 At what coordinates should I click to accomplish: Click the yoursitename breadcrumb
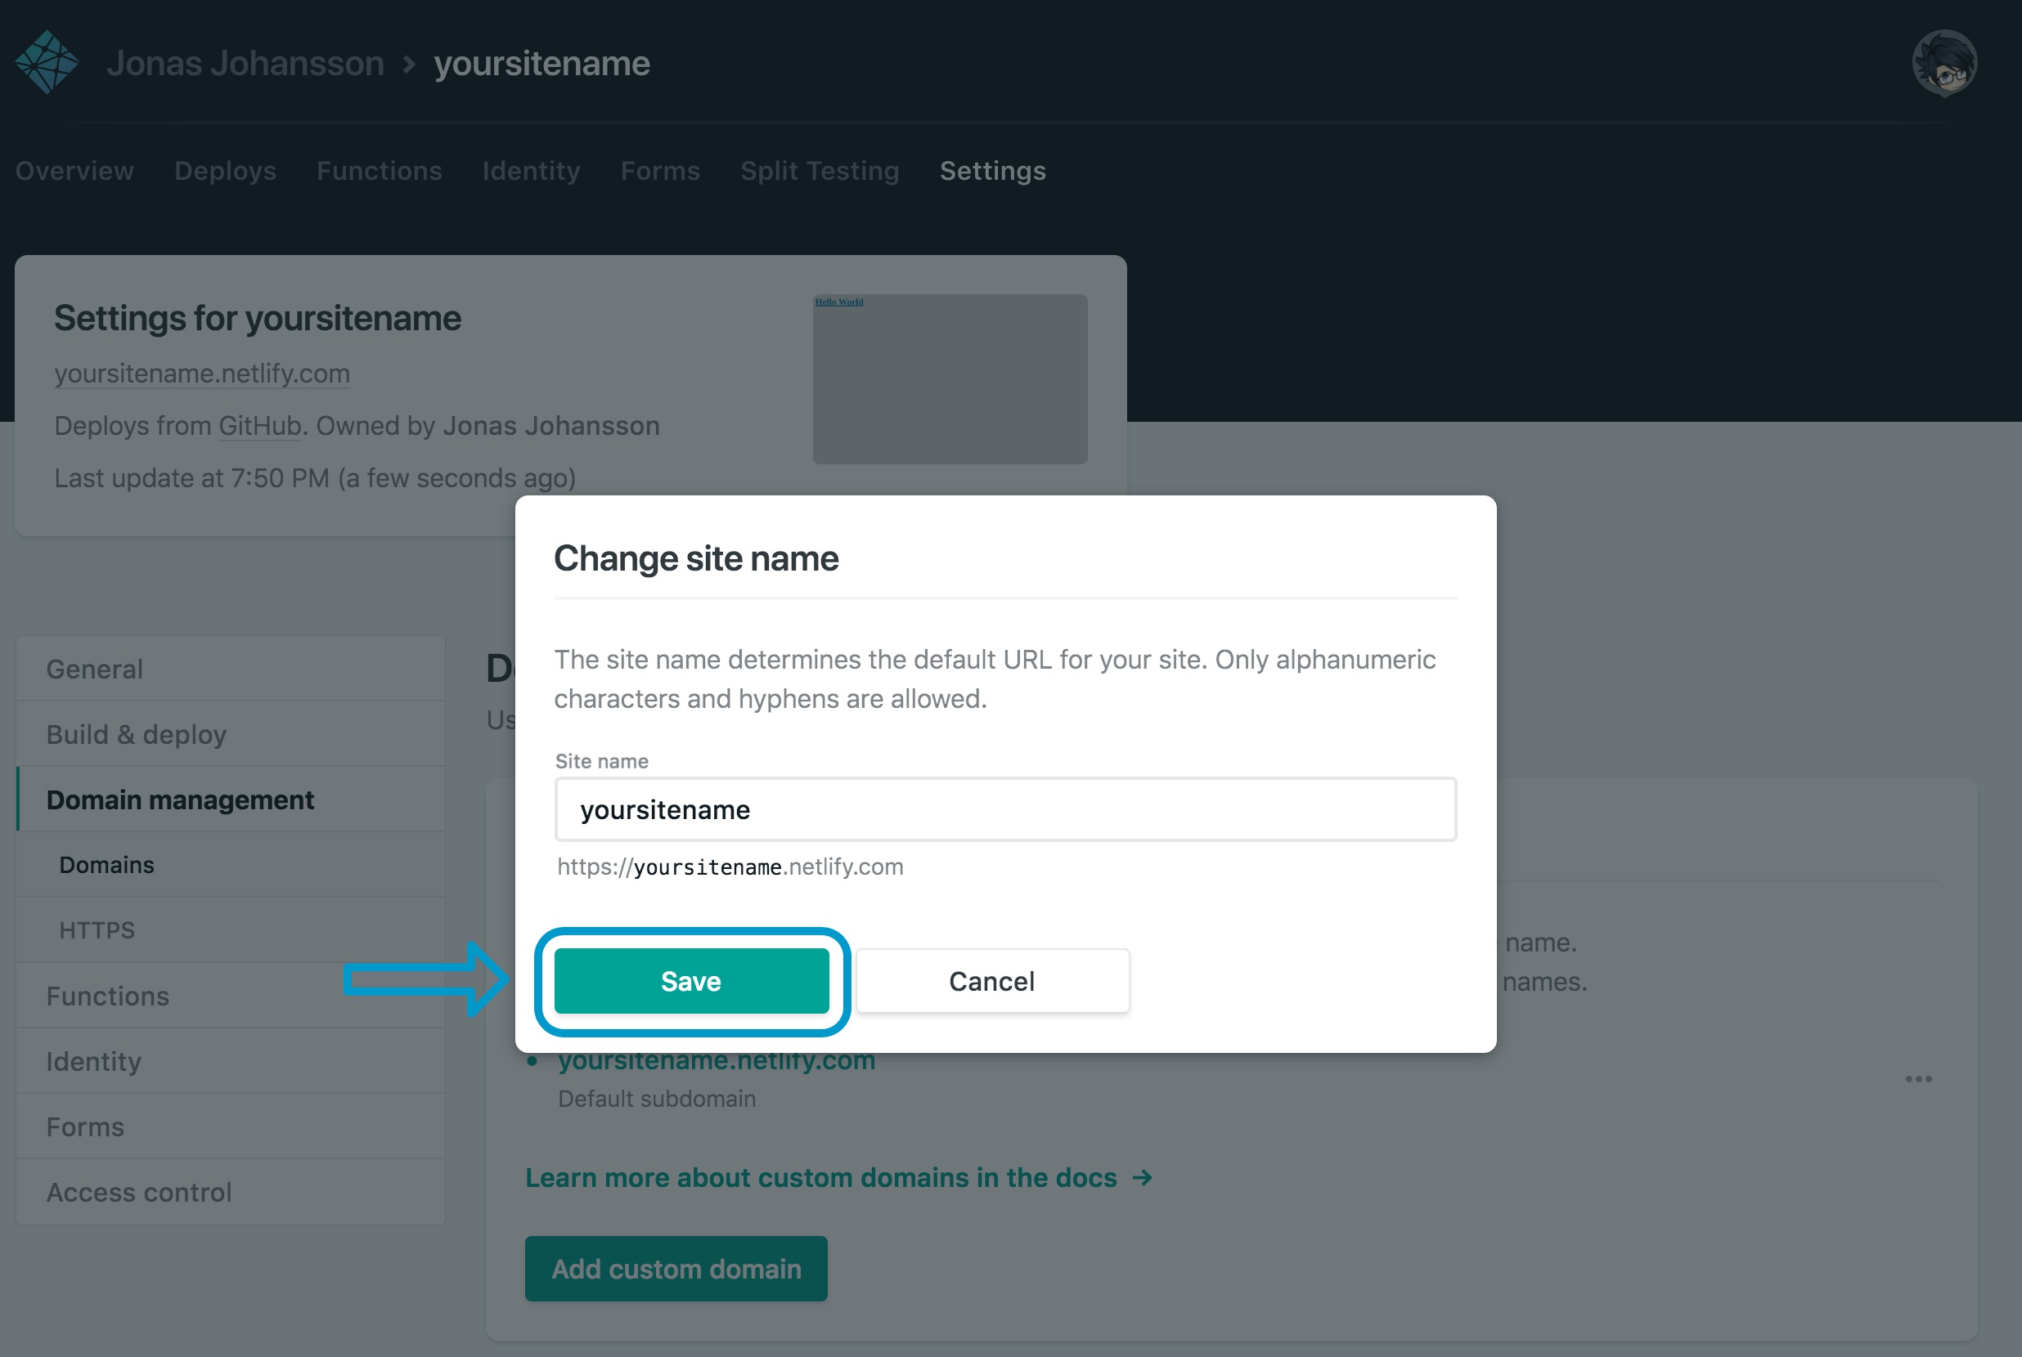(x=542, y=63)
